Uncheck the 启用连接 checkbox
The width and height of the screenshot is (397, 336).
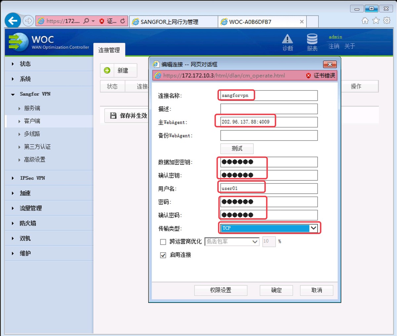coord(163,255)
